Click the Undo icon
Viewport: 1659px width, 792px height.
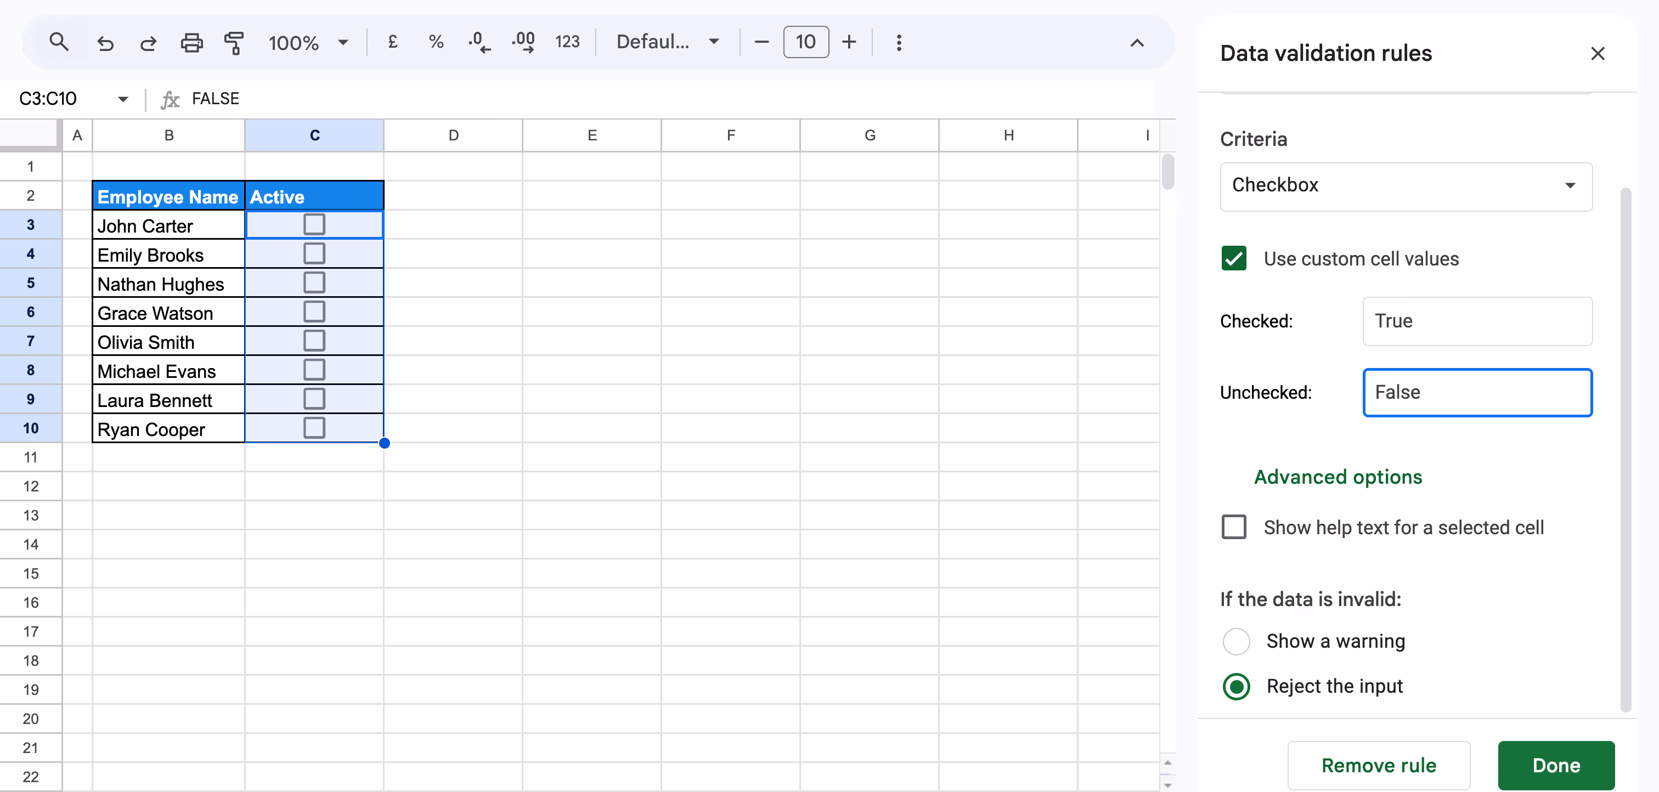click(x=106, y=42)
